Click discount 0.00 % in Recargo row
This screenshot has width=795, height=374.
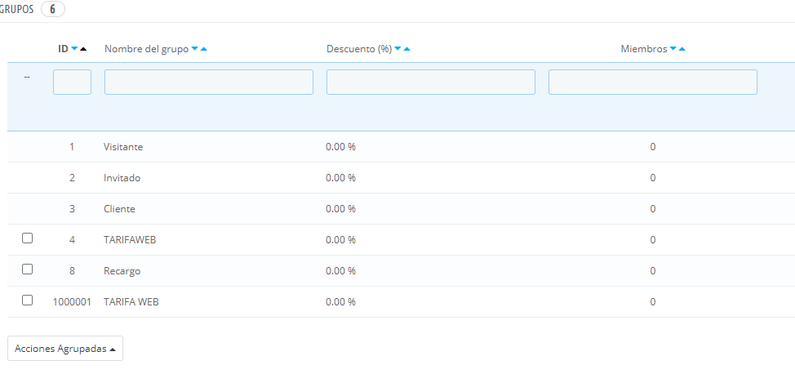(x=340, y=271)
